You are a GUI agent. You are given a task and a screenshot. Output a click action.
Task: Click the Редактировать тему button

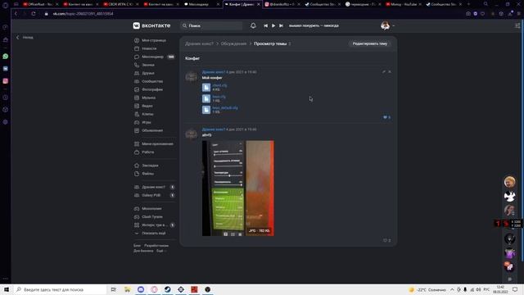369,43
